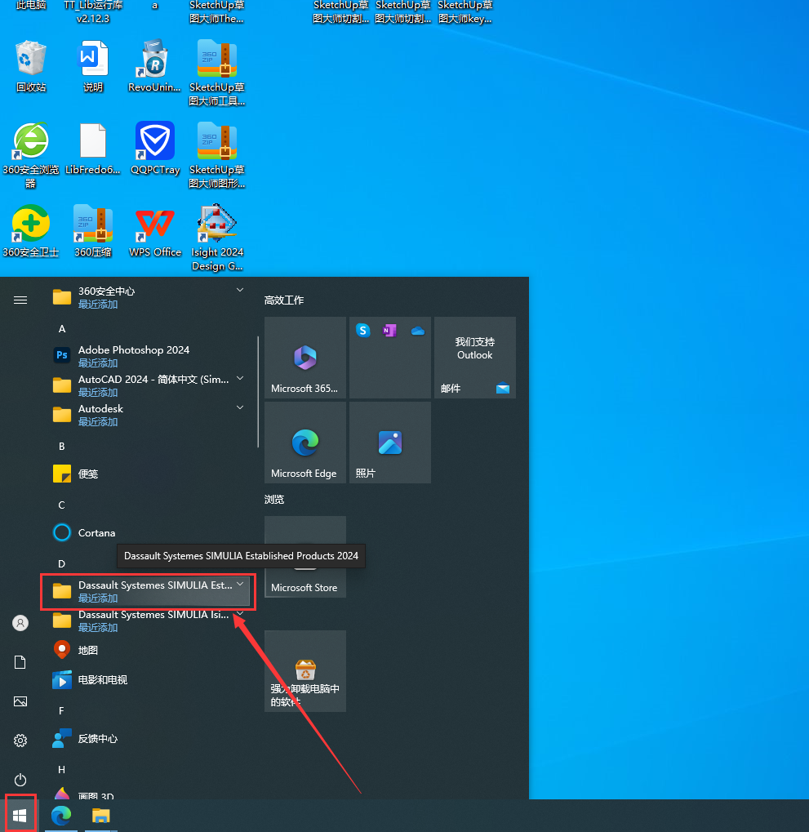Open Settings gear in Start sidebar
The height and width of the screenshot is (832, 809).
click(20, 741)
